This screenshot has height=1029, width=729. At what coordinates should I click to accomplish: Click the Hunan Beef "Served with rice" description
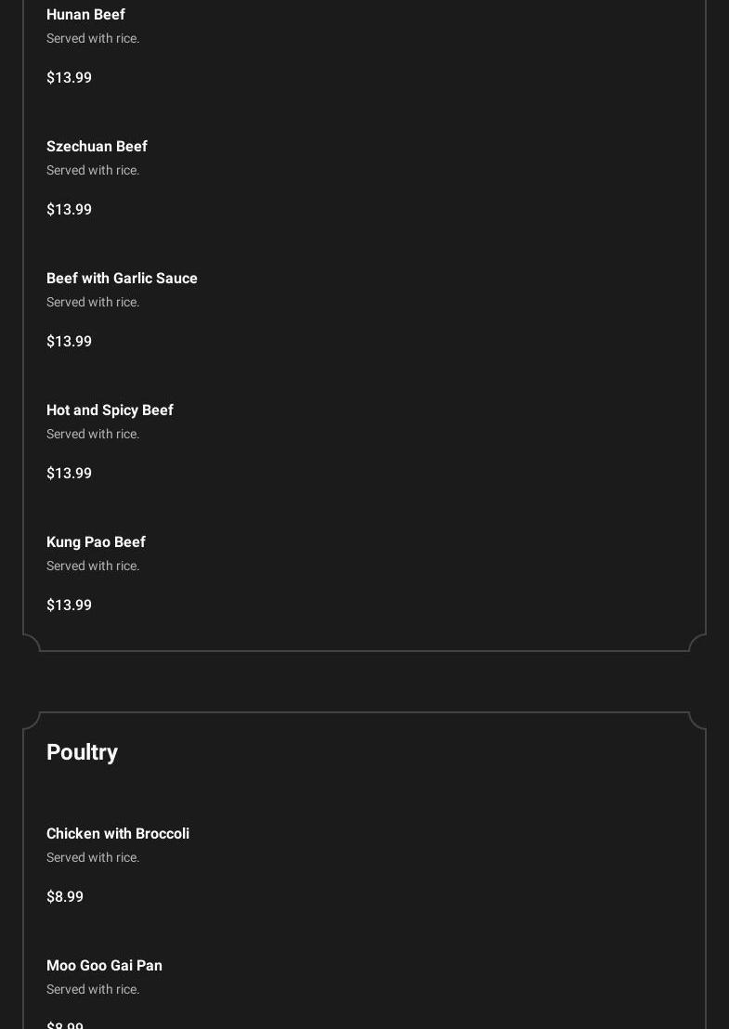[93, 39]
